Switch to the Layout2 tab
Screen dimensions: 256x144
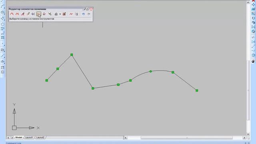[40, 138]
